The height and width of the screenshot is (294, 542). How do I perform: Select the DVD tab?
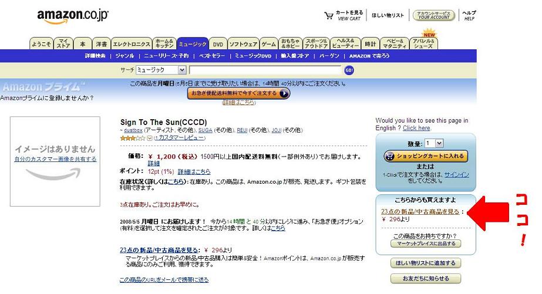pos(218,44)
